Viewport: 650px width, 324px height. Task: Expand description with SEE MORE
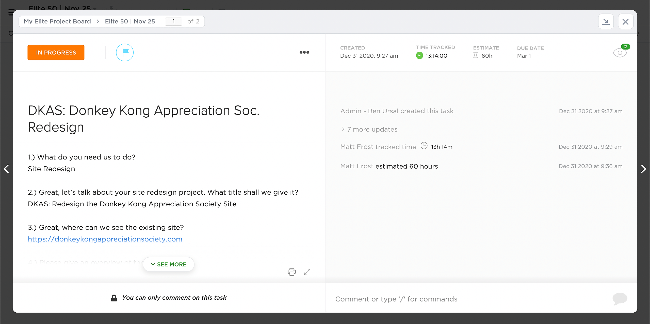169,264
